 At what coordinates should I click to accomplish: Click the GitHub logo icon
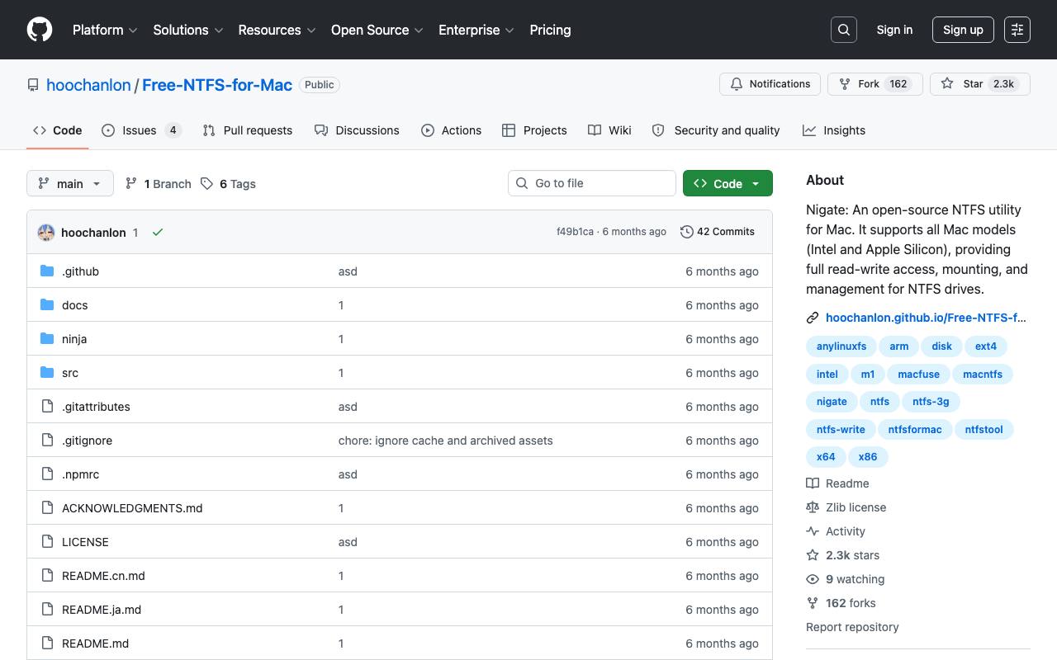pos(40,30)
